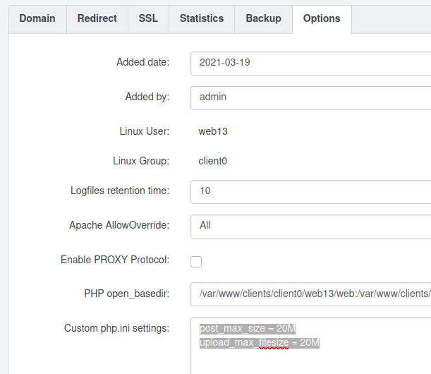Click the client0 Linux Group value
The image size is (431, 374).
pyautogui.click(x=213, y=161)
